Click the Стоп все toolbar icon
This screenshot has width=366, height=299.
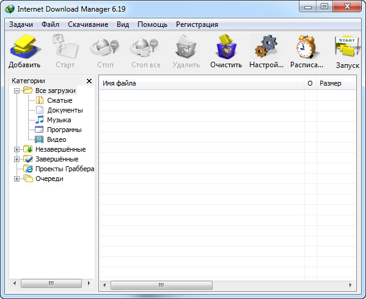point(145,48)
